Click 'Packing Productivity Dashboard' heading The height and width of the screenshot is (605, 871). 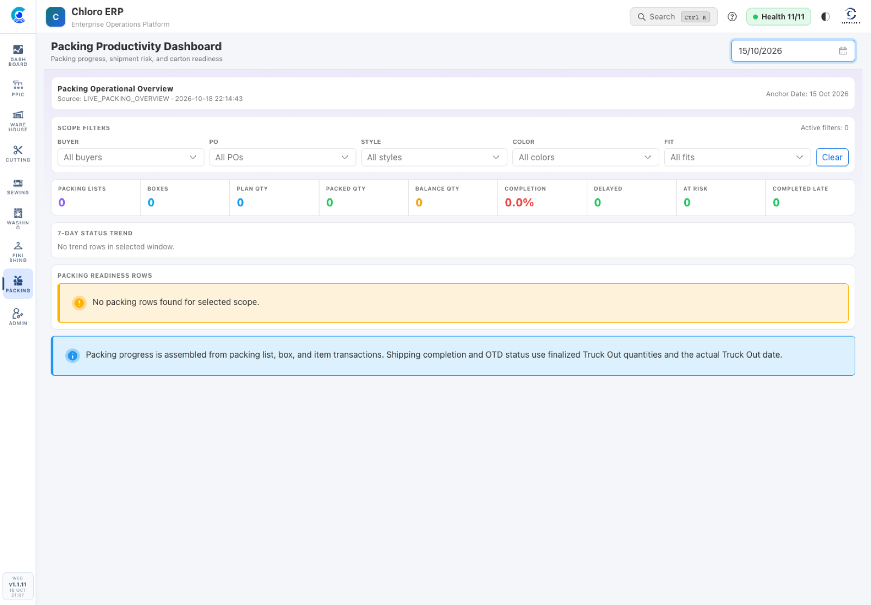tap(136, 46)
